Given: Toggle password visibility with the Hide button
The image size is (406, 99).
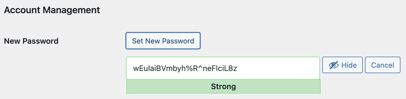Looking at the screenshot, I should point(342,65).
